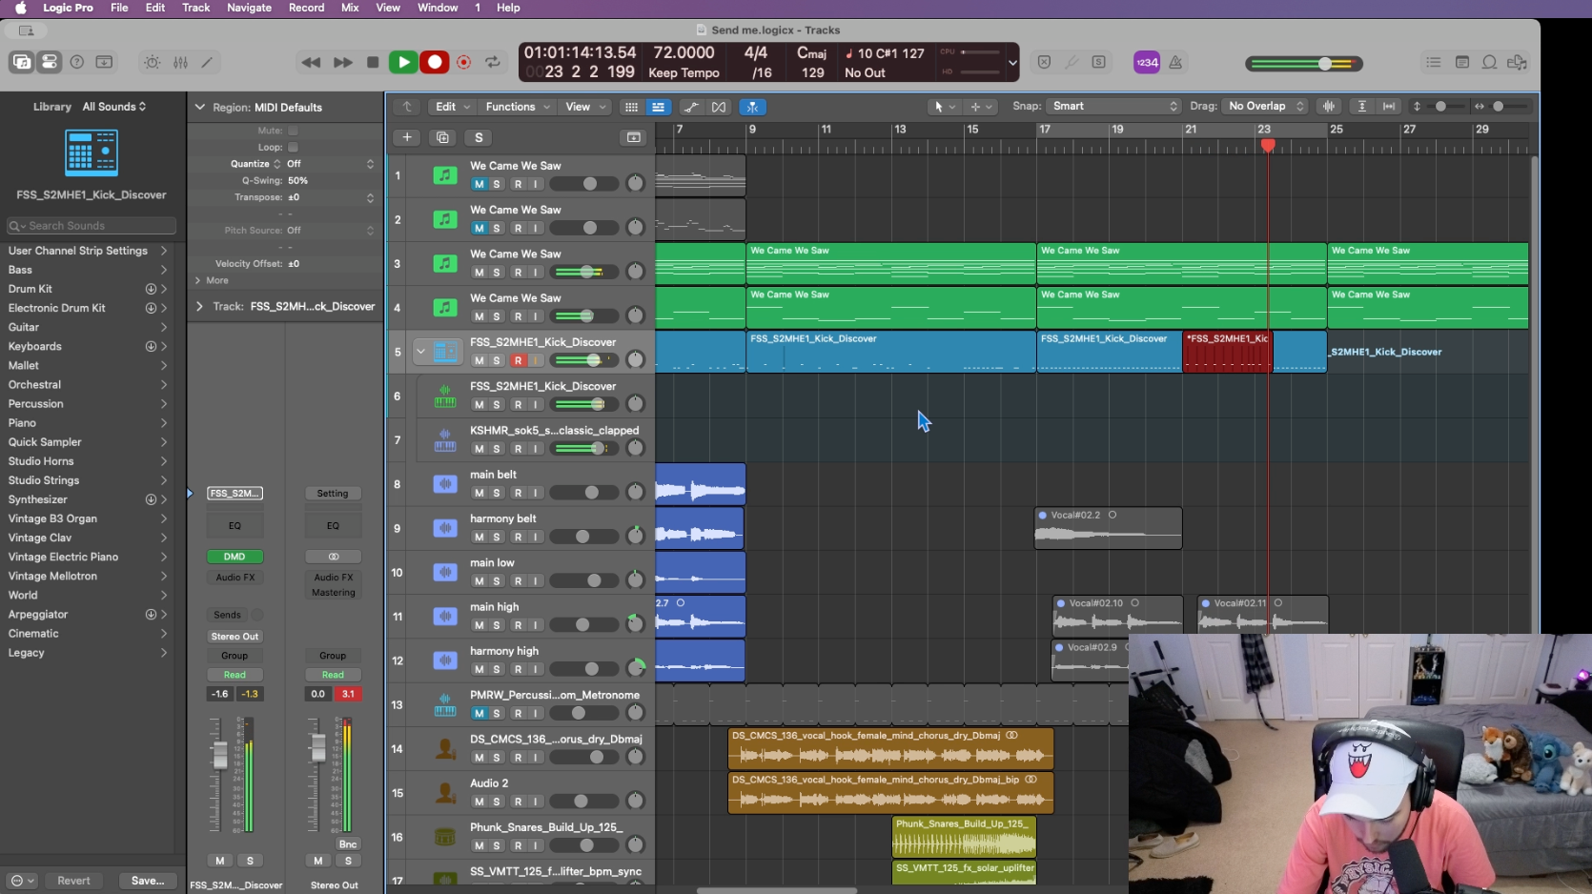This screenshot has height=894, width=1592.
Task: Open the Window menu
Action: click(438, 8)
